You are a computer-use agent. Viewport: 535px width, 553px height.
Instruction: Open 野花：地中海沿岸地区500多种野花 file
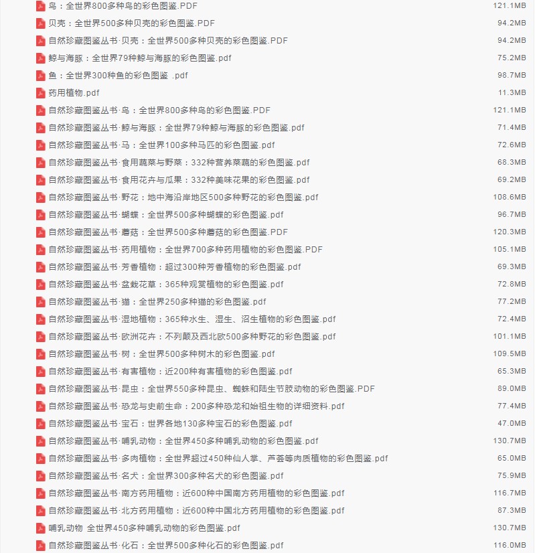(x=183, y=197)
